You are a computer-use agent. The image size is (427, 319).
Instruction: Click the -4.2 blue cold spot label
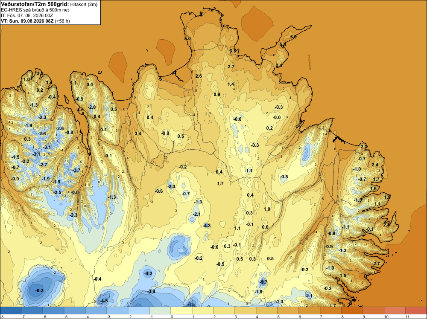[148, 273]
